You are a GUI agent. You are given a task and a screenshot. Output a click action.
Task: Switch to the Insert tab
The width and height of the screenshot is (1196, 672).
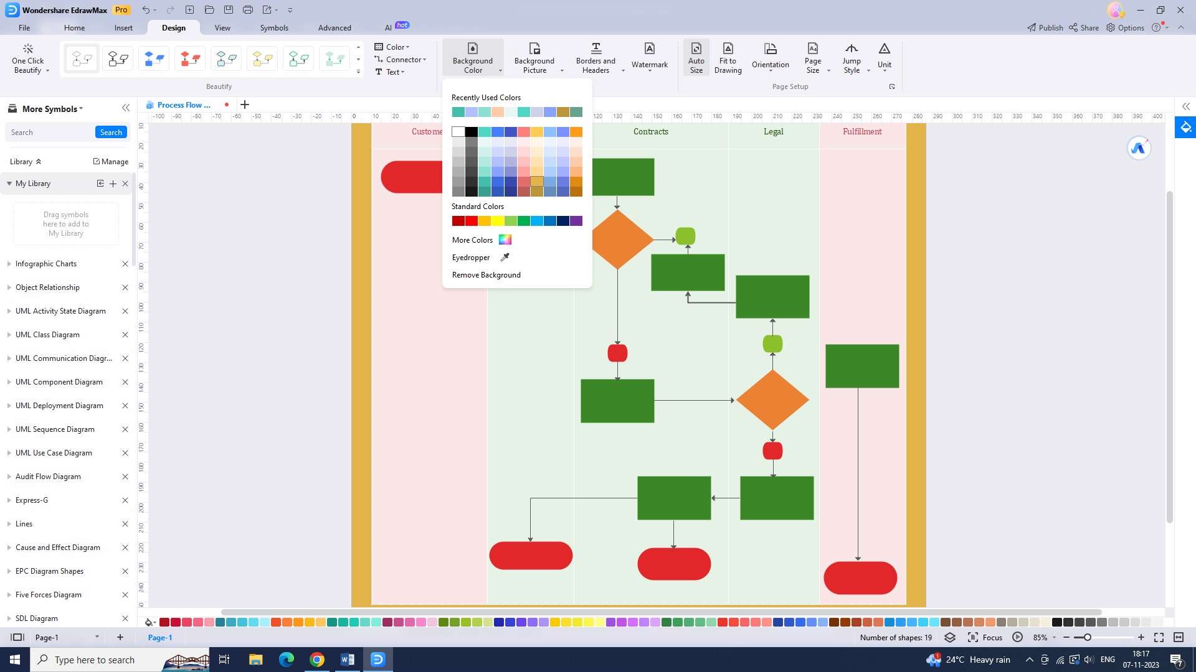(123, 28)
